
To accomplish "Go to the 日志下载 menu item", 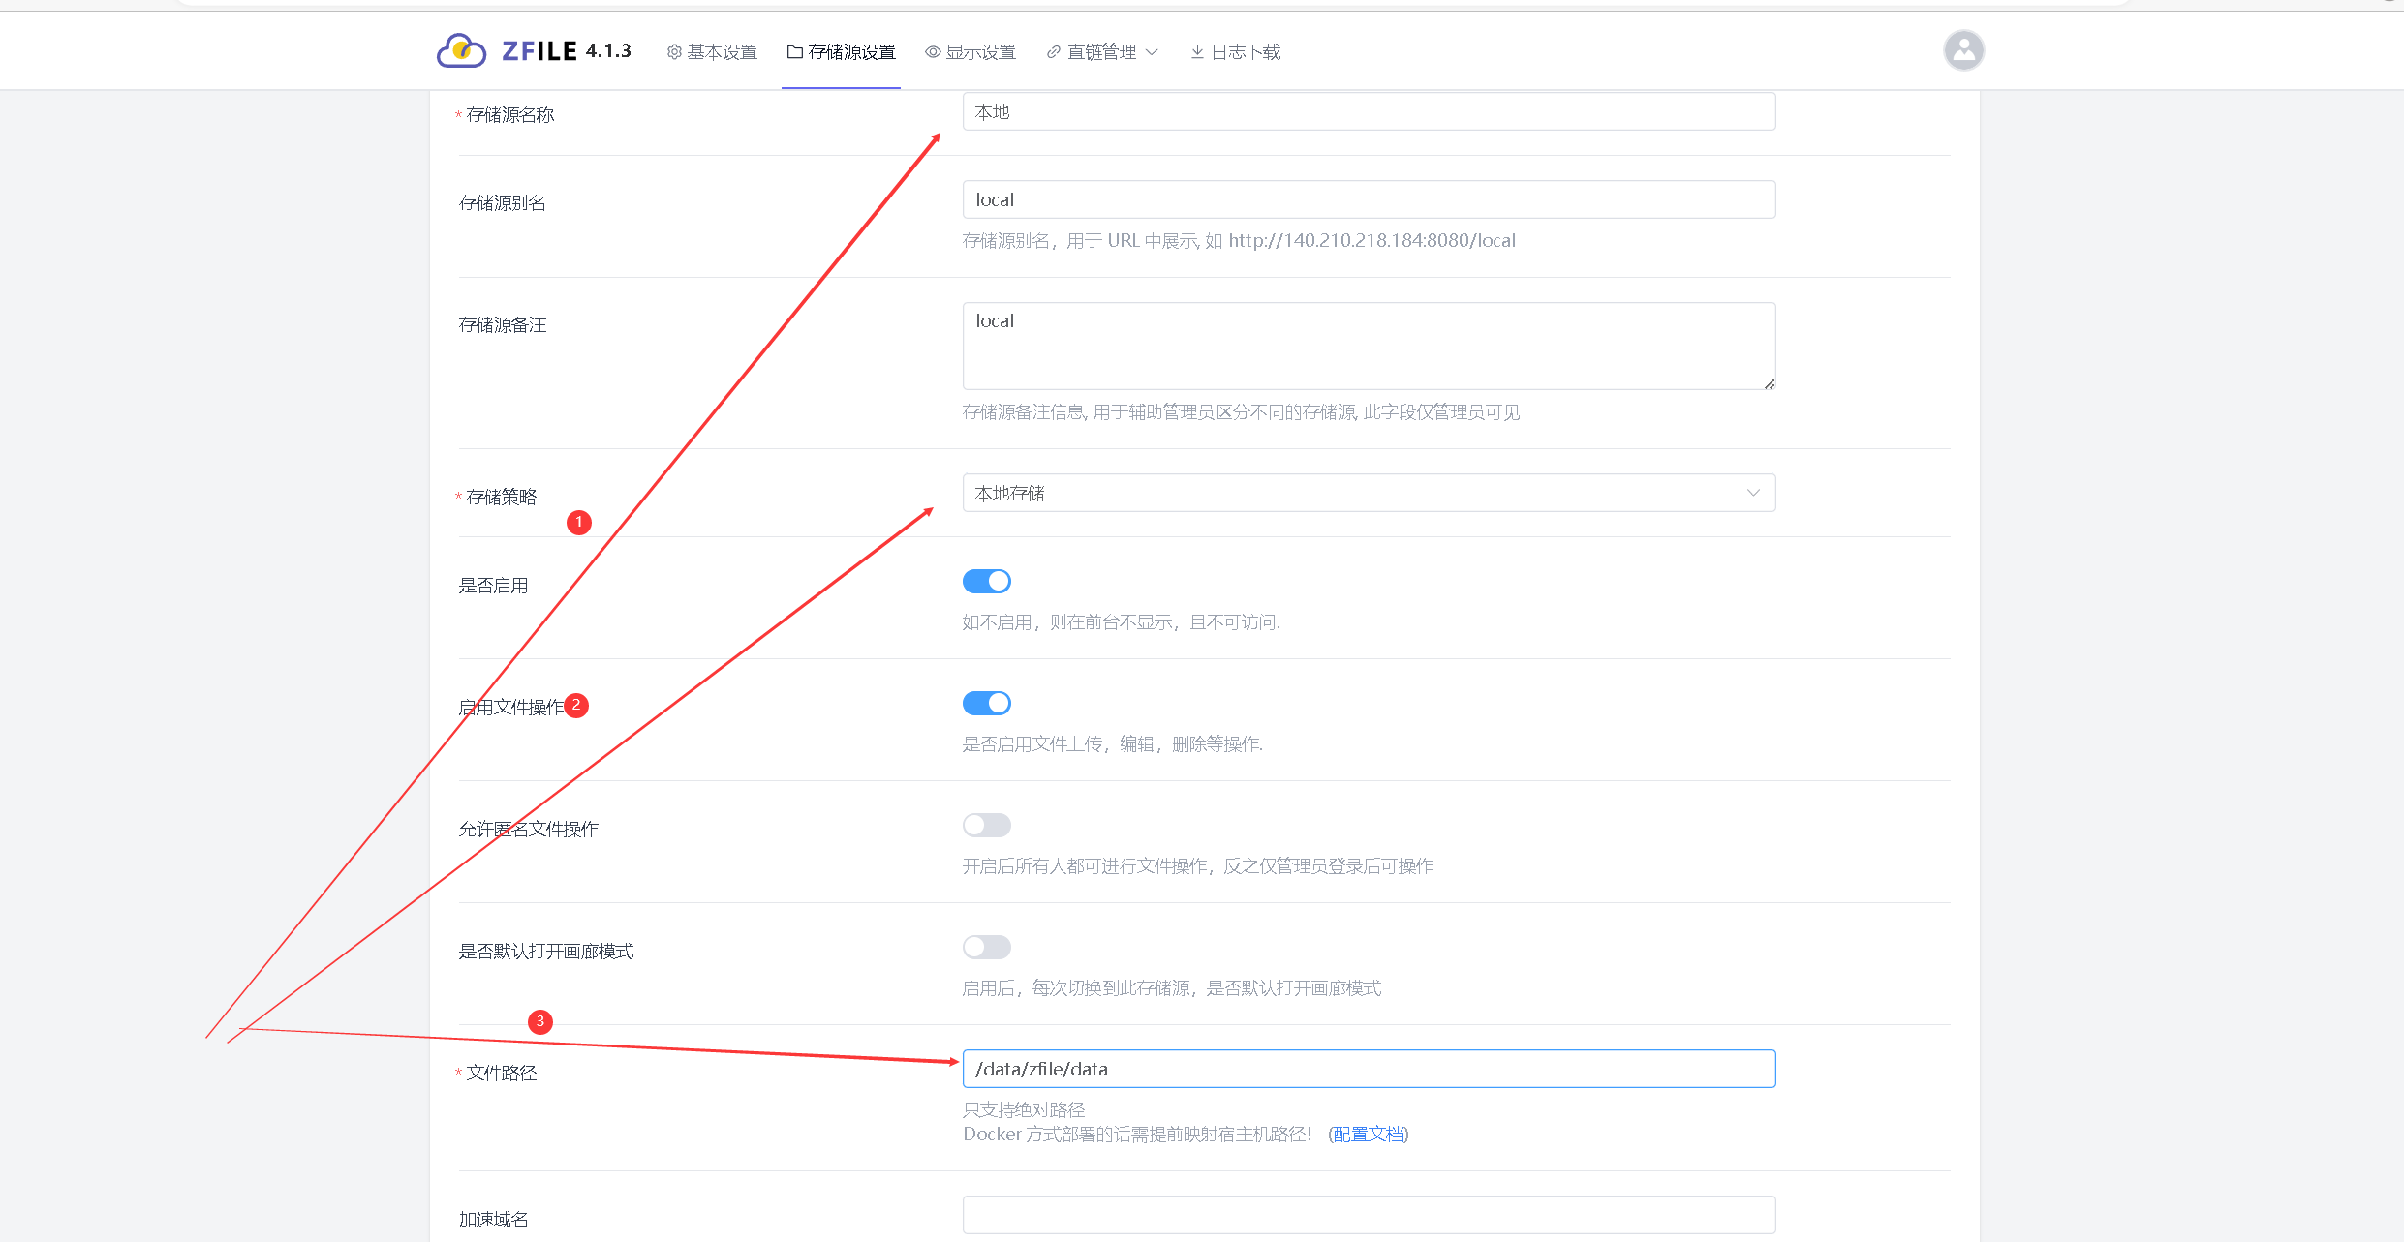I will [x=1246, y=52].
